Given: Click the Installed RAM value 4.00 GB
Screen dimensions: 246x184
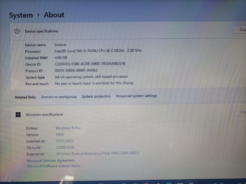Looking at the screenshot, I should coord(61,58).
